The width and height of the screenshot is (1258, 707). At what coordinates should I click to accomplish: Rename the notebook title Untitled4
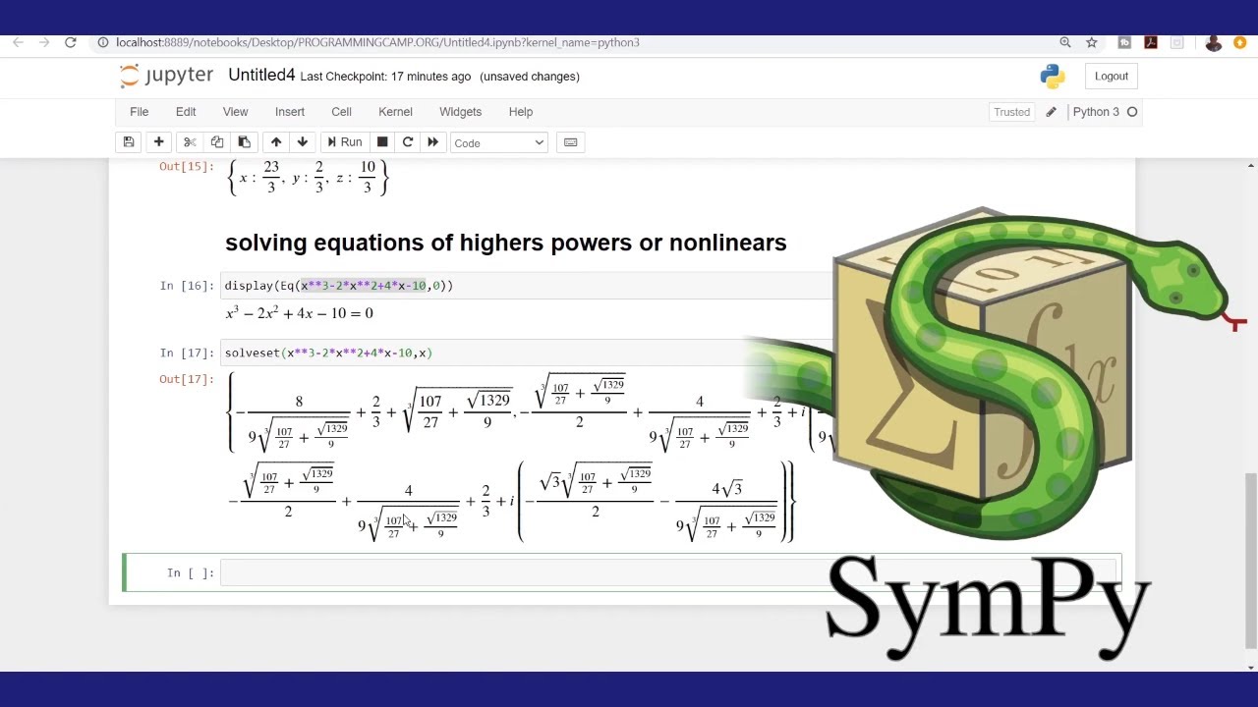tap(261, 76)
